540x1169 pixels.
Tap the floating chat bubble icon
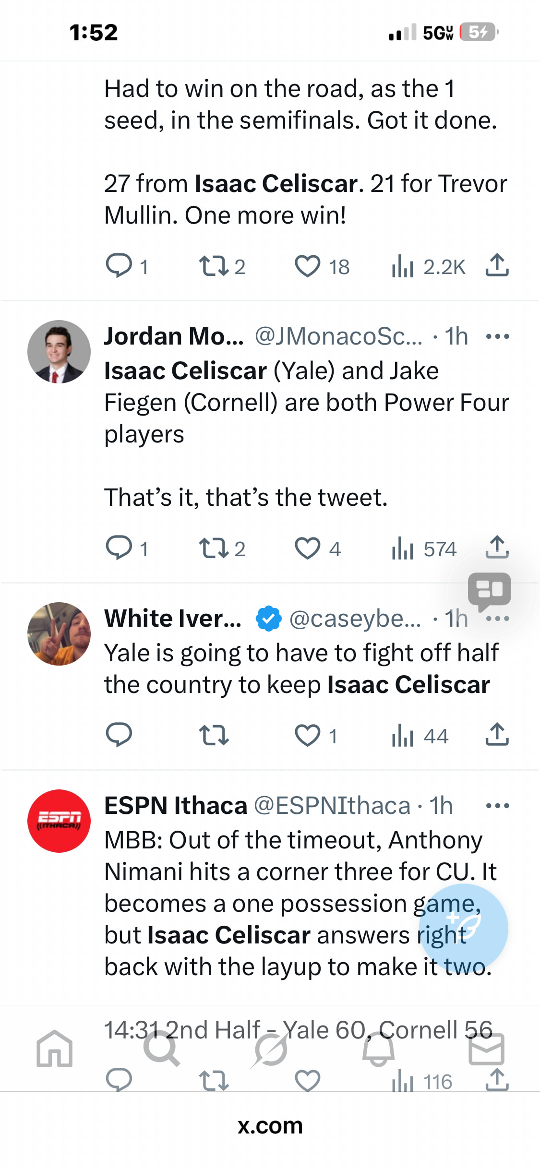(x=489, y=591)
